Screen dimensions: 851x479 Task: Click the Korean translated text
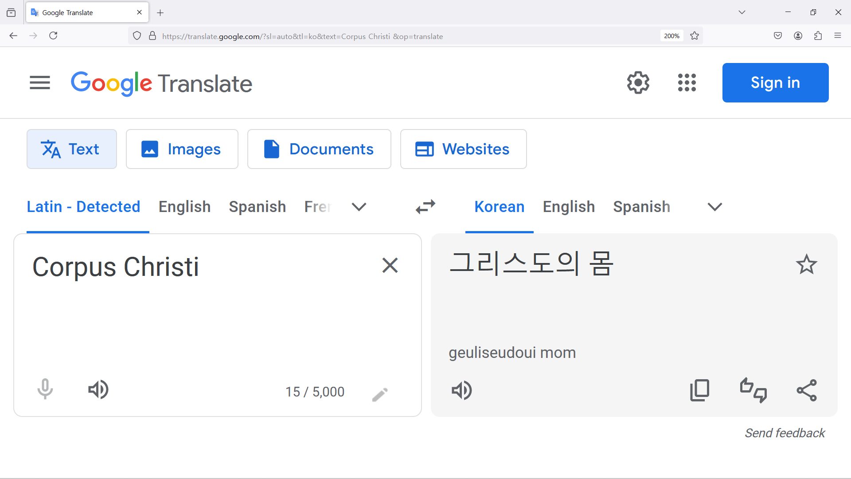(x=531, y=263)
